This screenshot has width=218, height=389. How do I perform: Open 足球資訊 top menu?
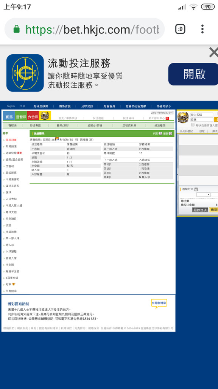tap(87, 106)
